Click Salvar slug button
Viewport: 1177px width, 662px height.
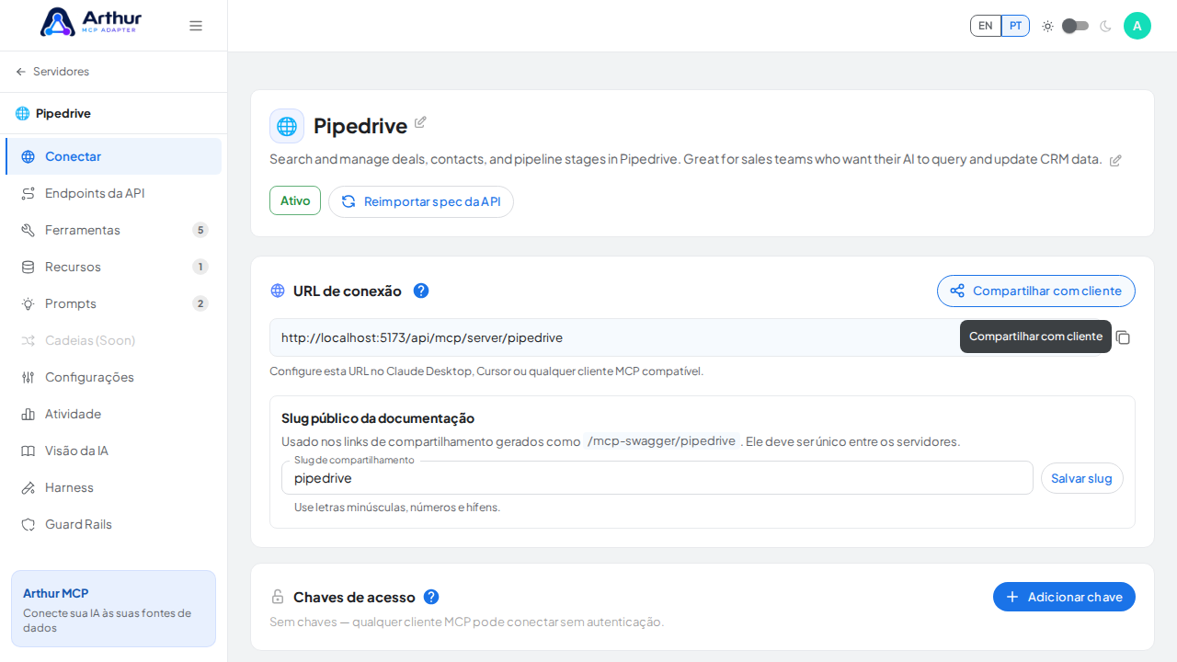(1082, 478)
